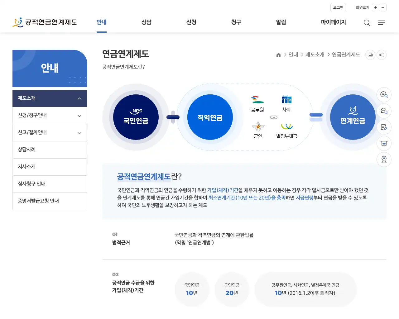Click the 공적연금연계제도 logo
The width and height of the screenshot is (399, 319).
coord(45,22)
